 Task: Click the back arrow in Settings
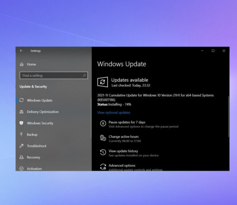tap(21, 51)
